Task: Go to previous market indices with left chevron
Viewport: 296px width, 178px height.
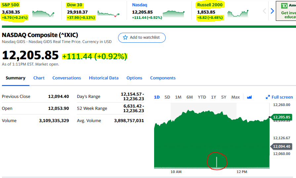Action: tap(265, 11)
